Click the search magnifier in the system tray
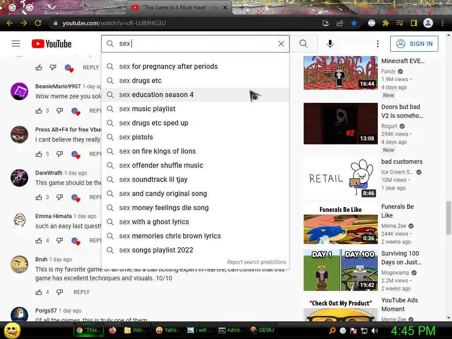452x339 pixels. (332, 330)
